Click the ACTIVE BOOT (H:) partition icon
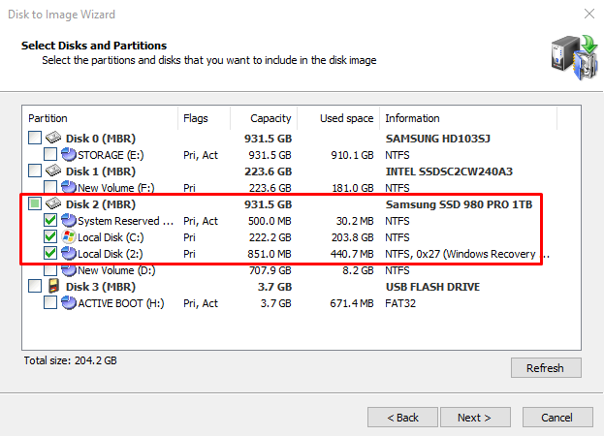This screenshot has height=436, width=604. (69, 303)
